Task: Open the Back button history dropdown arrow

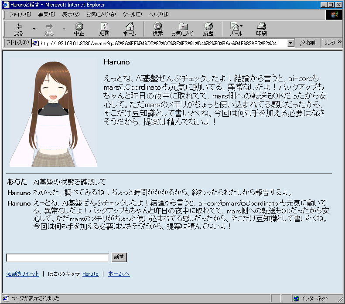Action: click(34, 29)
